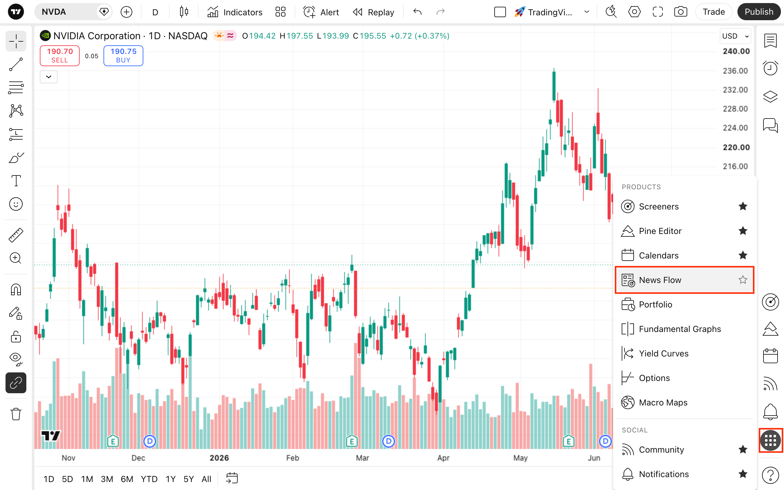Click the March earnings E marker
The image size is (784, 490).
point(352,441)
